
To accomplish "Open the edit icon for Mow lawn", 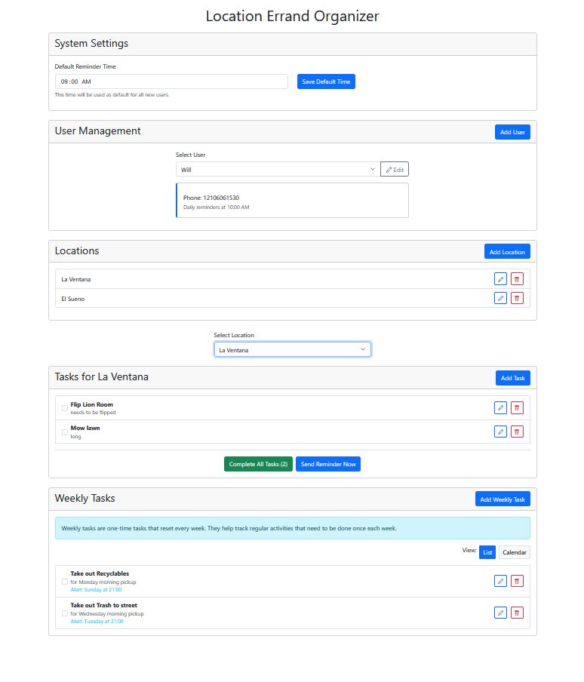I will click(500, 432).
